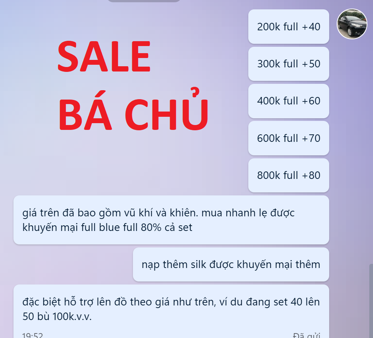
Task: Click the "nạp thêm silk" message bubble
Action: pos(231,264)
